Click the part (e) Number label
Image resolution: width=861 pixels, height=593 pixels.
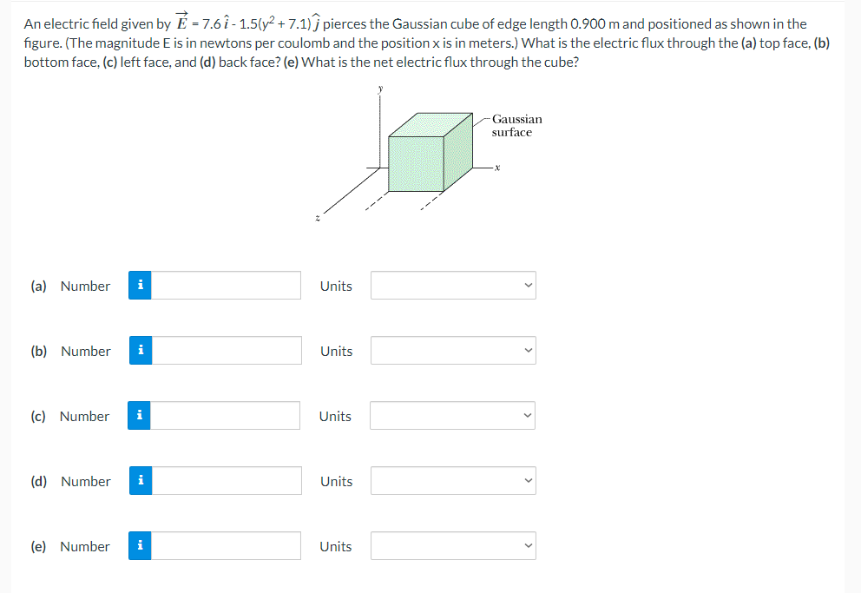coord(84,545)
